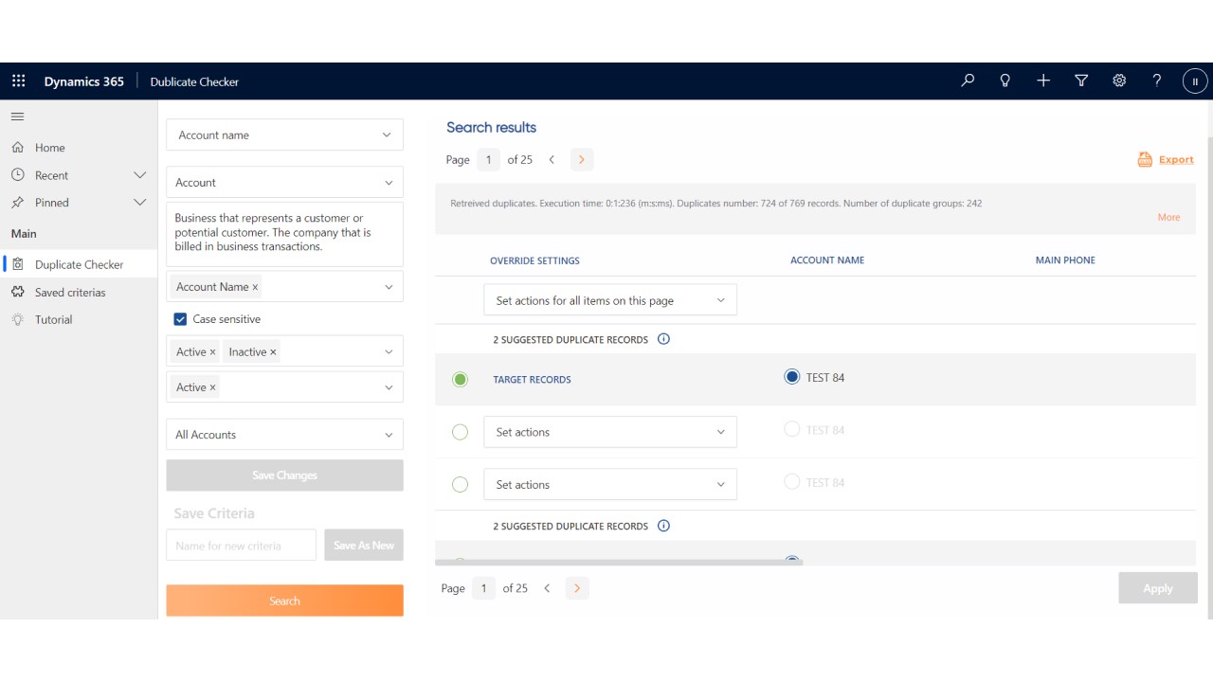Open the Tutorial page

[x=54, y=319]
